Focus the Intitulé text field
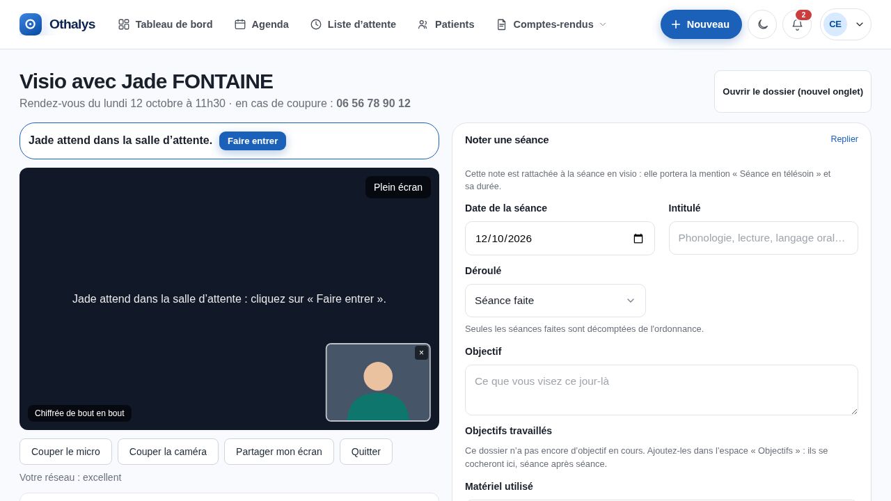The height and width of the screenshot is (501, 891). [764, 238]
